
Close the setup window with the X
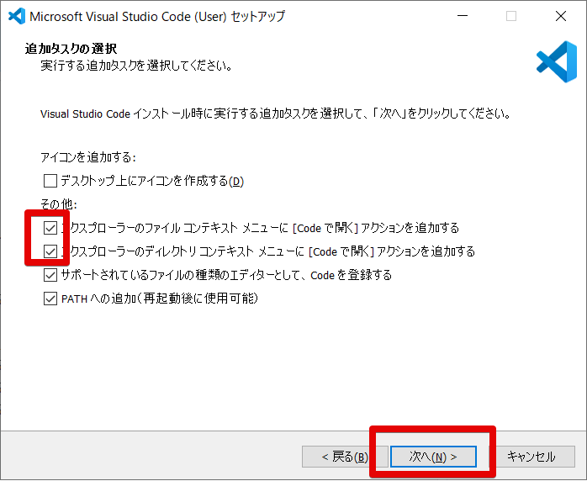coord(560,16)
